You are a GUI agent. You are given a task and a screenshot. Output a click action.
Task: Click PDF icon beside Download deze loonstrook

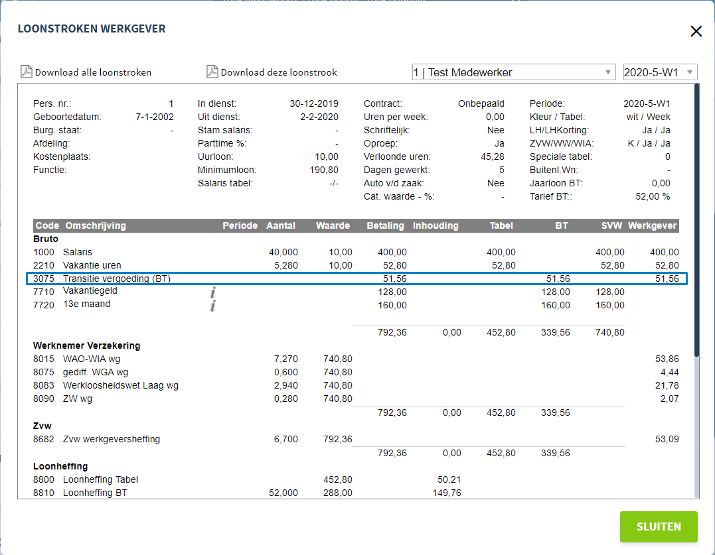(212, 72)
